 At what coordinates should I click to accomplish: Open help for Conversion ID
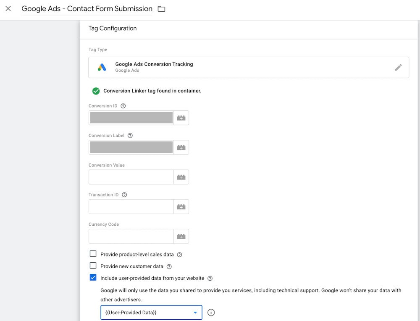123,106
